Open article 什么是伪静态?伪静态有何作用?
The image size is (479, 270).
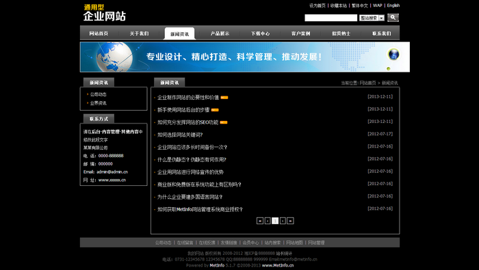tap(192, 159)
